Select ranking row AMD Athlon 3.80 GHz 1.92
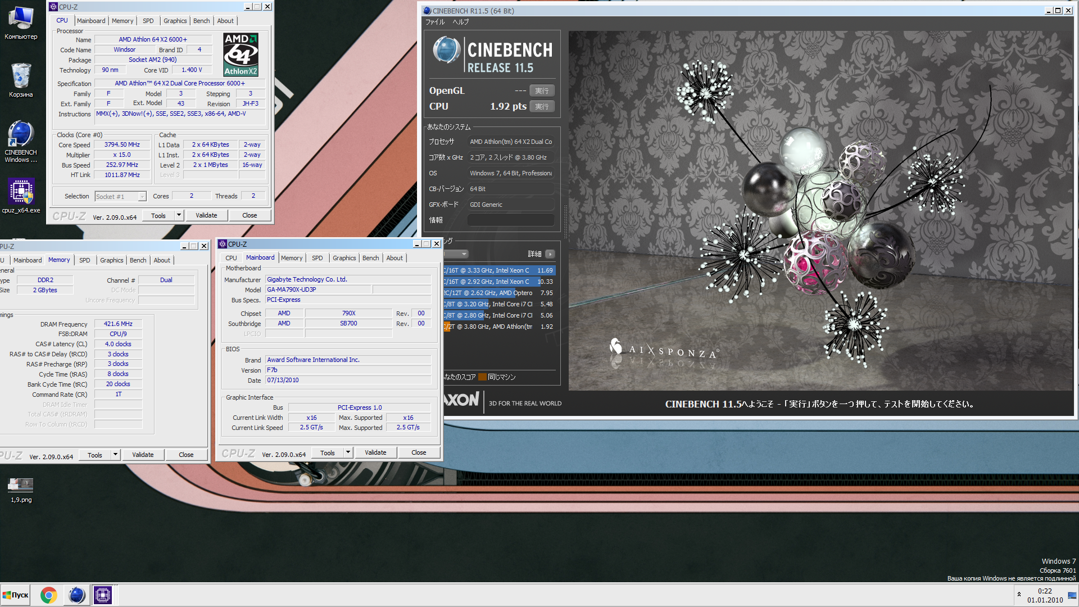Image resolution: width=1079 pixels, height=607 pixels. point(499,327)
